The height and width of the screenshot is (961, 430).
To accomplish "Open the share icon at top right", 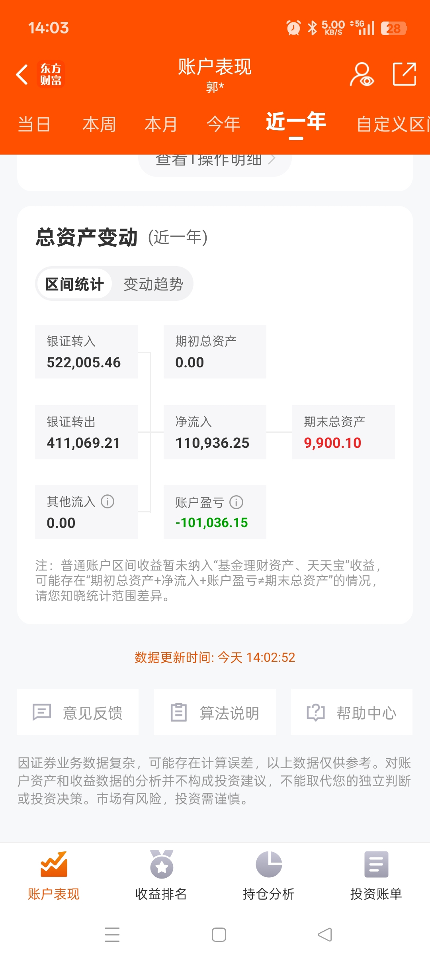I will tap(404, 74).
